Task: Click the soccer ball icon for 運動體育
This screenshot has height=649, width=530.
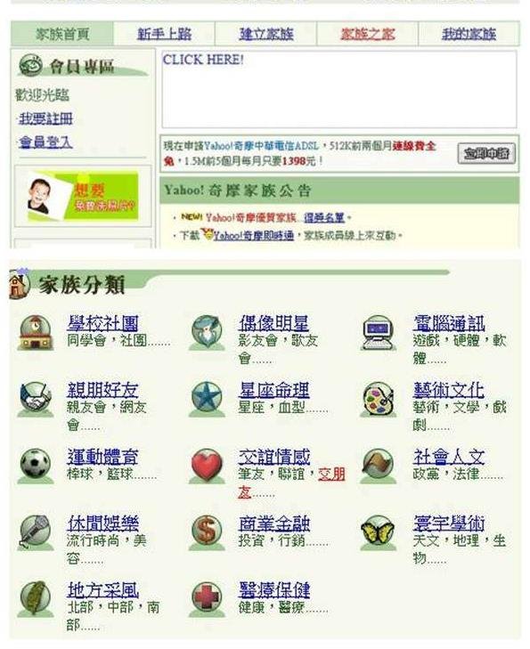Action: click(36, 466)
